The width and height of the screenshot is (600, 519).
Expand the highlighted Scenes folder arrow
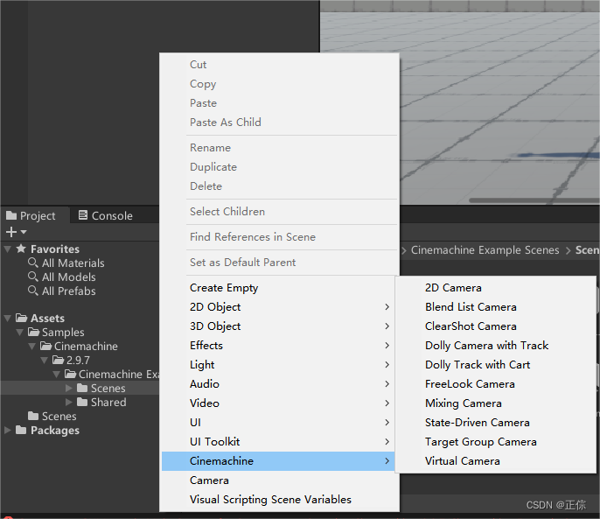[x=69, y=389]
